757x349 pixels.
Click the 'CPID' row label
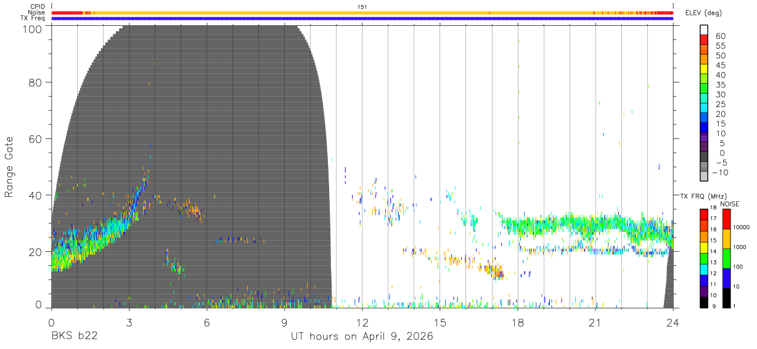click(37, 7)
